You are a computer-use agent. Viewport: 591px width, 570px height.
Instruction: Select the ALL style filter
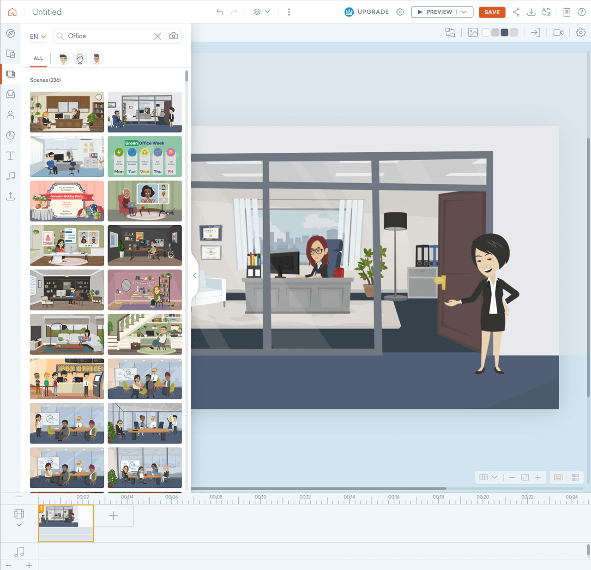pyautogui.click(x=38, y=59)
